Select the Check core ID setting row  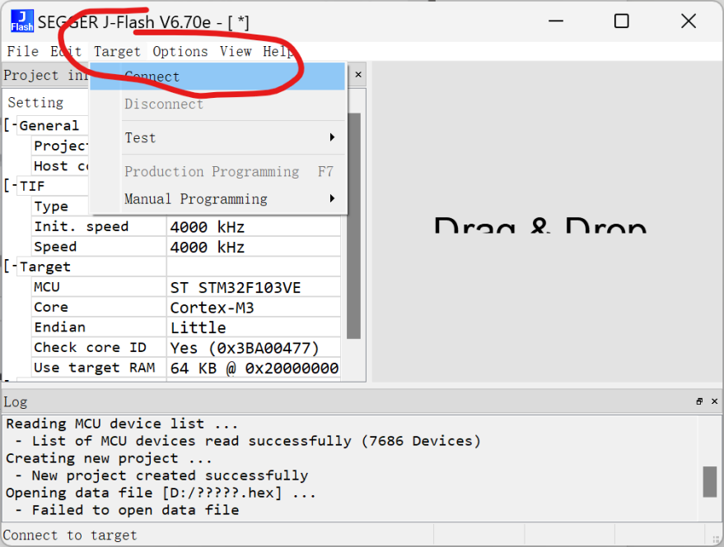[90, 347]
